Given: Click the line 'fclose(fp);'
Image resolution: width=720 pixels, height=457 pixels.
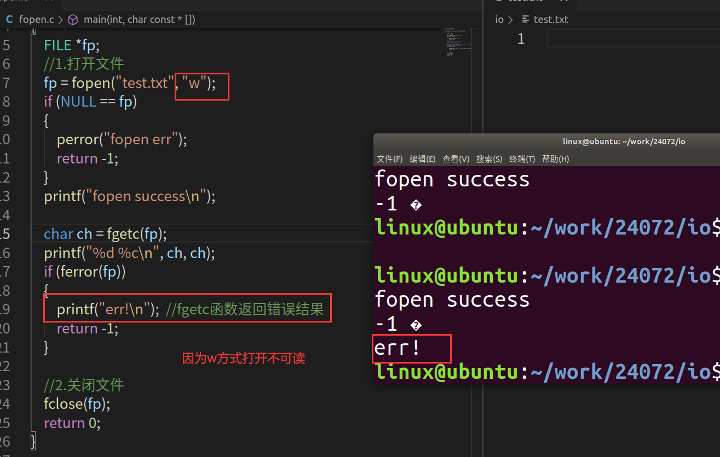Looking at the screenshot, I should (77, 404).
